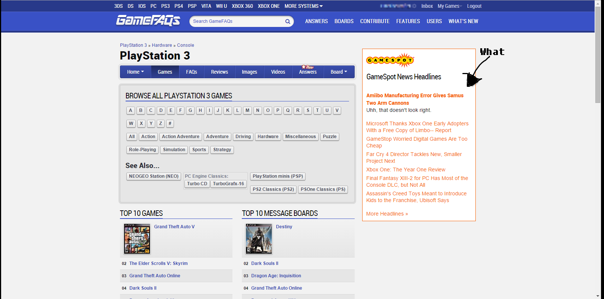Screen dimensions: 604x299
Task: Click More Headlines link
Action: point(387,214)
